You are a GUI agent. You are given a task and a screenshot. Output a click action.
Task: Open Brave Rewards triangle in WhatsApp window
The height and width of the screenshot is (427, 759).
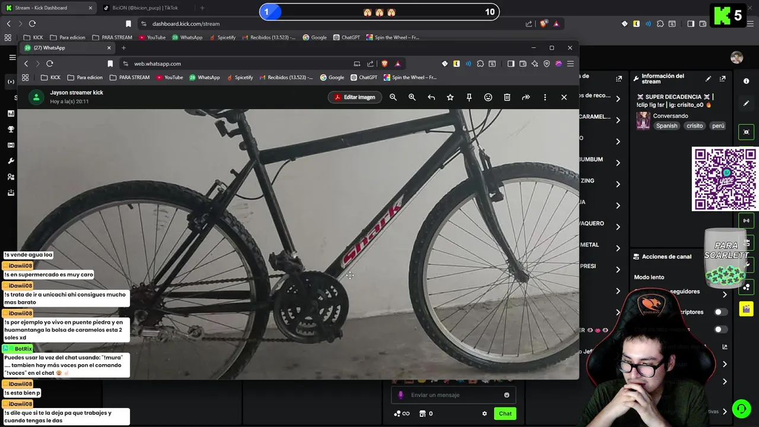click(x=398, y=63)
